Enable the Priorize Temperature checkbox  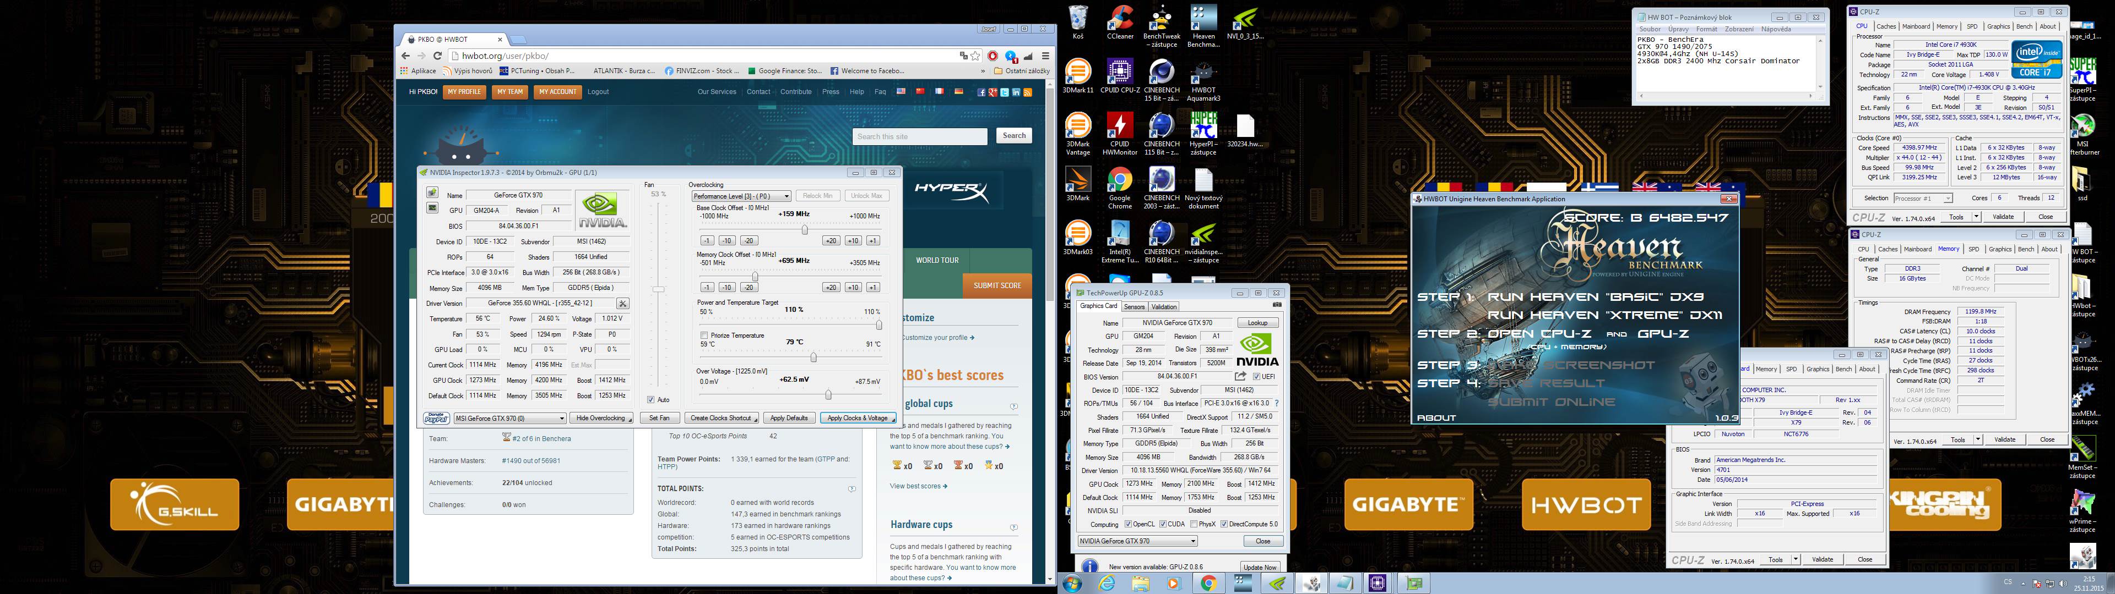point(704,335)
